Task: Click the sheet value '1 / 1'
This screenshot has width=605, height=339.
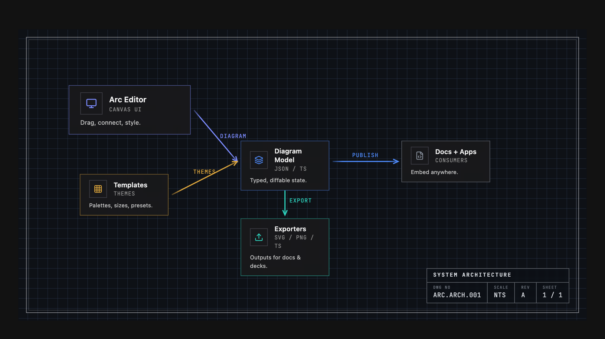Action: click(552, 295)
